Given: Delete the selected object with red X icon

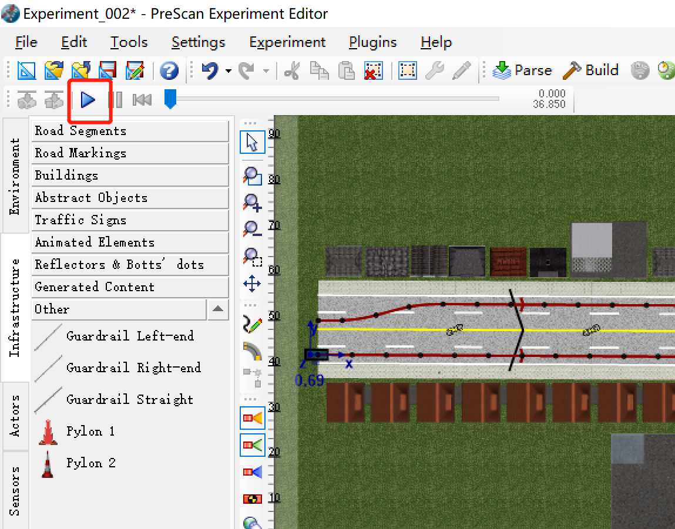Looking at the screenshot, I should coord(373,70).
